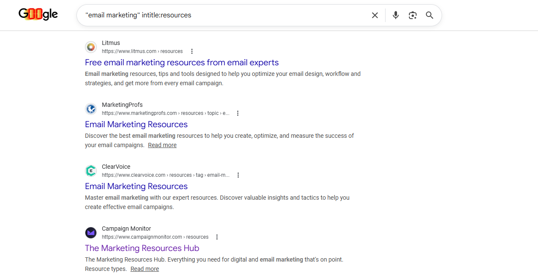538x276 pixels.
Task: Click the Campaign Monitor favicon
Action: 91,232
